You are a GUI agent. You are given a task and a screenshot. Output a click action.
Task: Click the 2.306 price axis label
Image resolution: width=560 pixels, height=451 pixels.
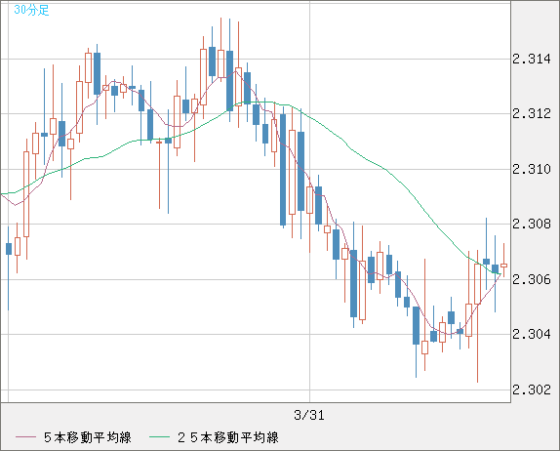click(x=532, y=279)
